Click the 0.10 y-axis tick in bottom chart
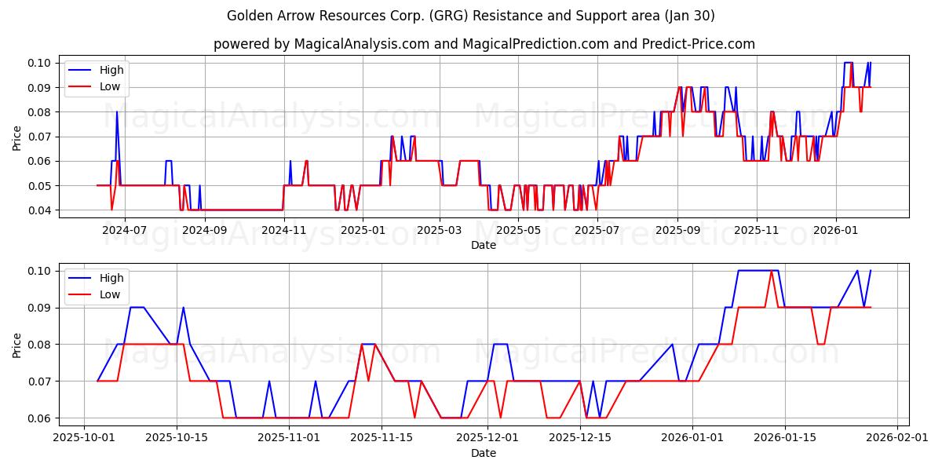Viewport: 942px width, 471px height. [40, 271]
